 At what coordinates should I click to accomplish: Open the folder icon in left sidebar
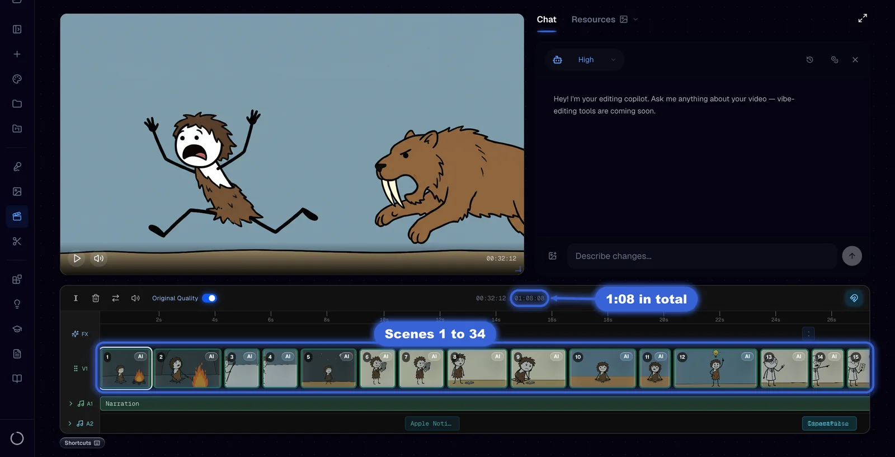pos(17,103)
